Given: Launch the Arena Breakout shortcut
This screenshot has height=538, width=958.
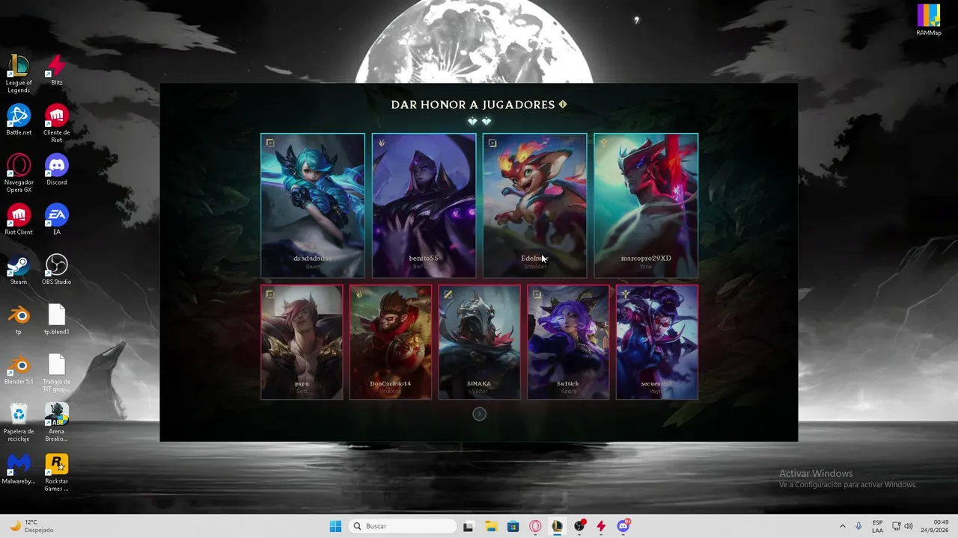Looking at the screenshot, I should pyautogui.click(x=57, y=422).
